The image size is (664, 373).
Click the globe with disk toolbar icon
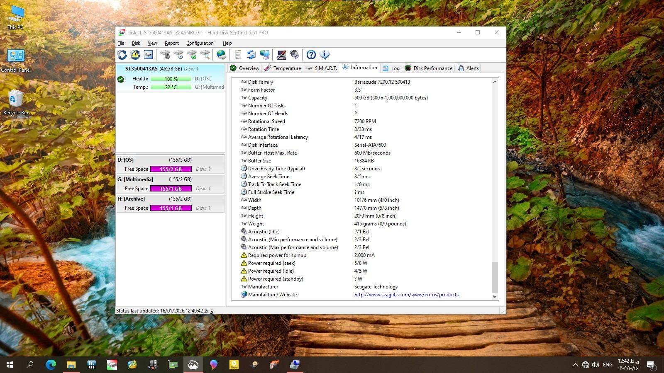click(222, 55)
